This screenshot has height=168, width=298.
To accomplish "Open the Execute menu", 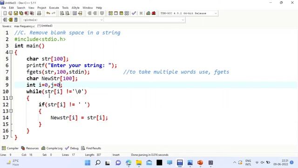I will [54, 8].
